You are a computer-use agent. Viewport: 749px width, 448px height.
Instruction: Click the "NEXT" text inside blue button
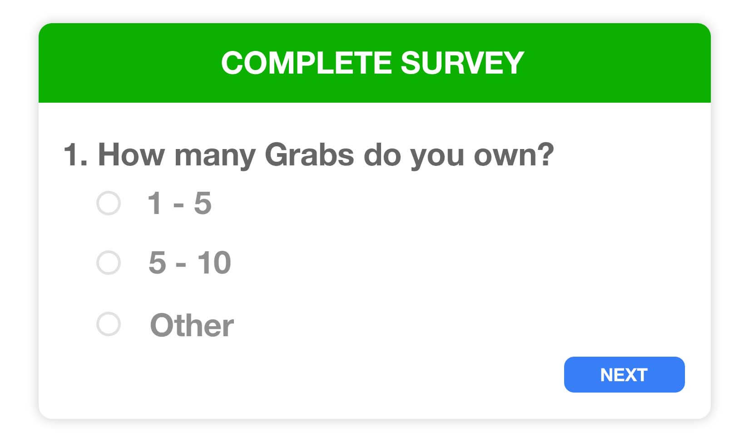click(624, 375)
